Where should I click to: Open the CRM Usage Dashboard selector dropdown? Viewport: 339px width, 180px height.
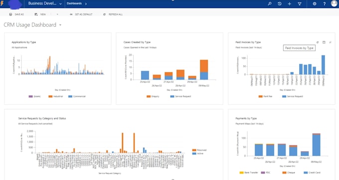60,25
